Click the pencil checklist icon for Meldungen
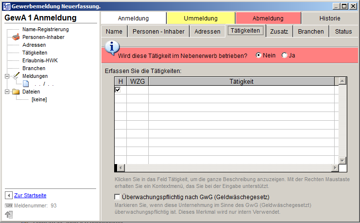The height and width of the screenshot is (223, 360). (x=16, y=76)
